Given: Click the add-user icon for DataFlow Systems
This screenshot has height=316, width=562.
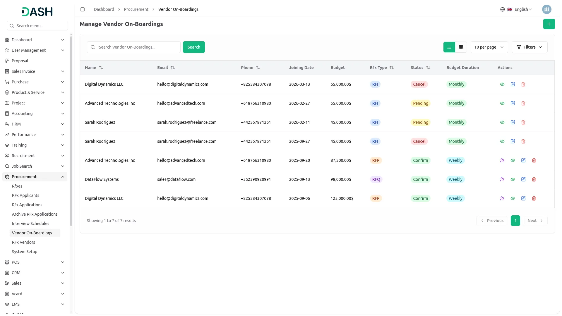Looking at the screenshot, I should [x=502, y=179].
